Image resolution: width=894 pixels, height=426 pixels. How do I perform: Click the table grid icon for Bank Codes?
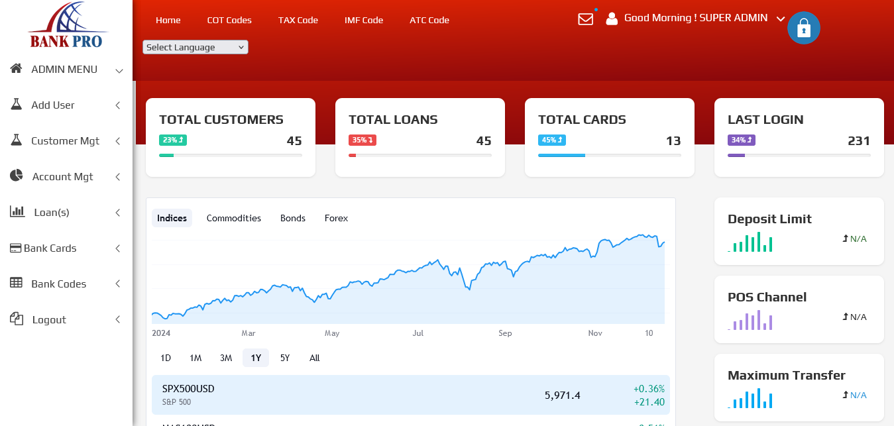tap(17, 284)
